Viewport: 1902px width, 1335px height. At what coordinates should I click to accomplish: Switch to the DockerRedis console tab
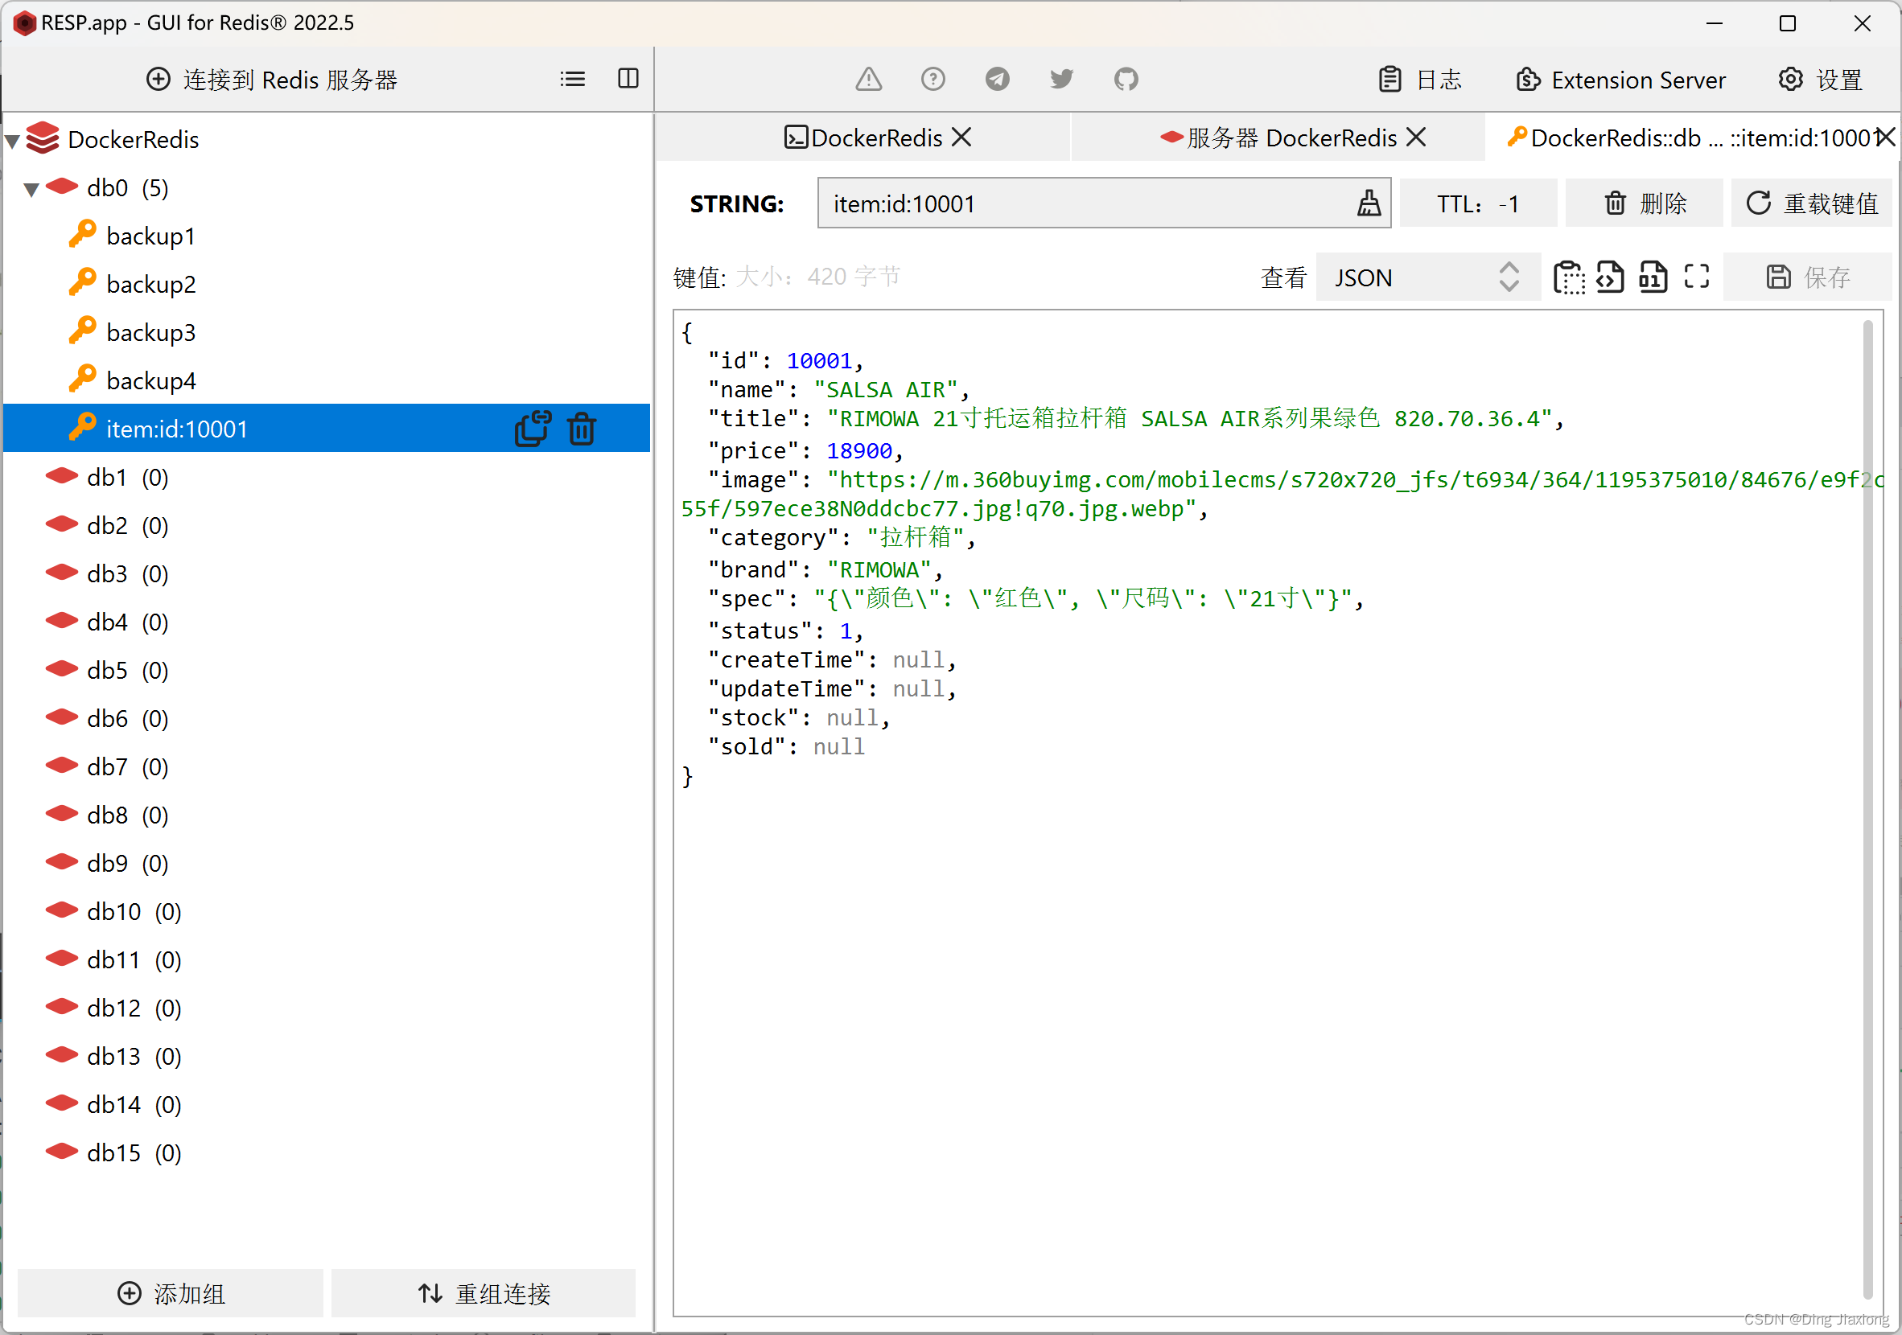863,138
